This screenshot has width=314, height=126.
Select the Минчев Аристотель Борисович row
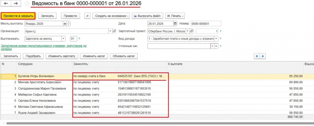click(x=40, y=82)
